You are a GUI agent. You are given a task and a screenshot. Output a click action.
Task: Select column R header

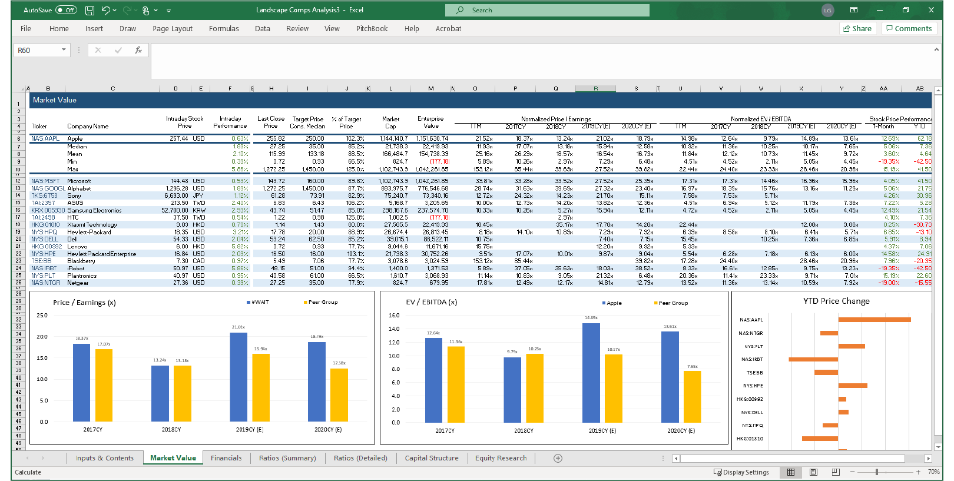(x=595, y=89)
